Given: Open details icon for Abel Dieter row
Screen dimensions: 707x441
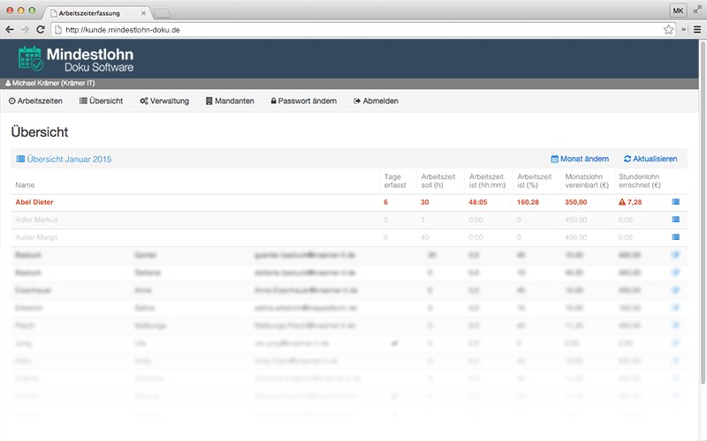Looking at the screenshot, I should [x=675, y=202].
